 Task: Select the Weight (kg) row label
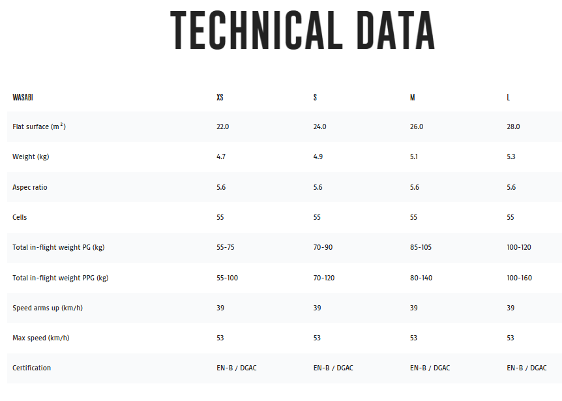click(x=31, y=156)
